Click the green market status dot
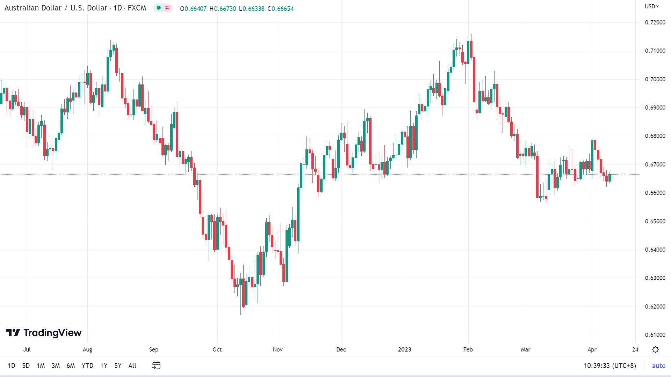 [159, 8]
